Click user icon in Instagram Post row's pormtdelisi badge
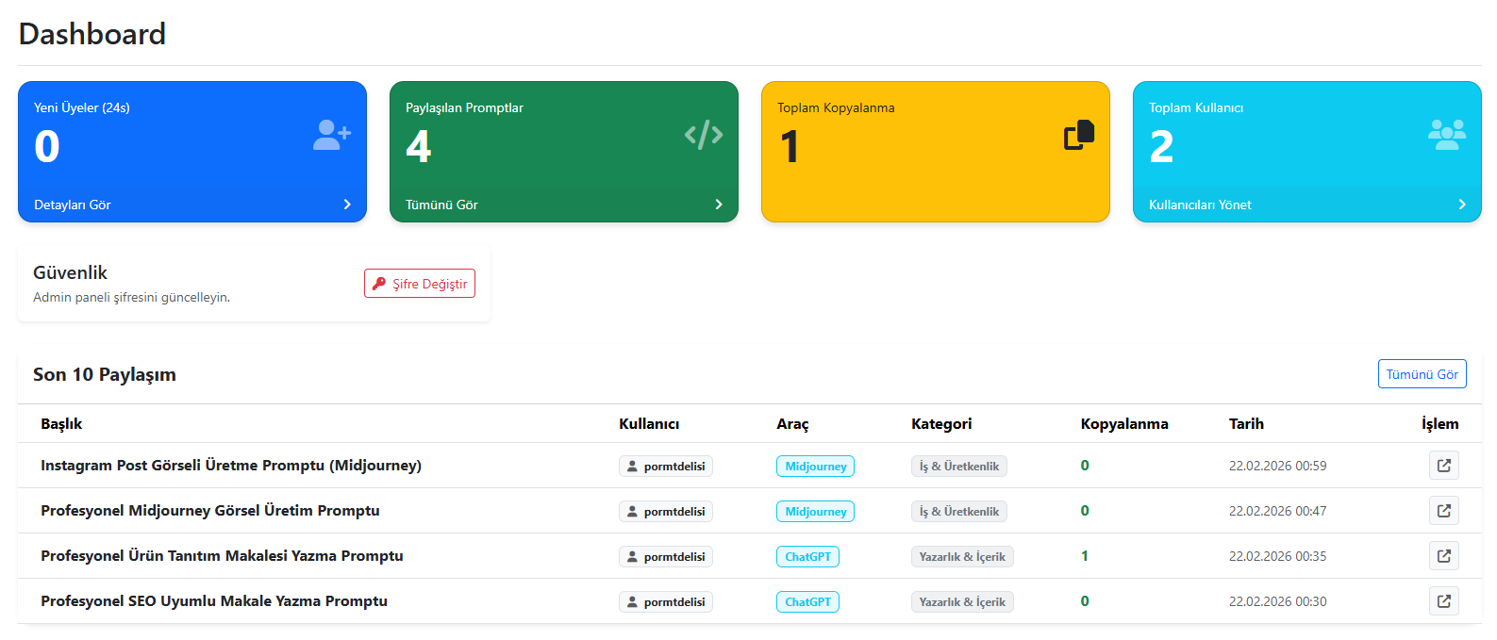Image resolution: width=1497 pixels, height=640 pixels. (632, 466)
